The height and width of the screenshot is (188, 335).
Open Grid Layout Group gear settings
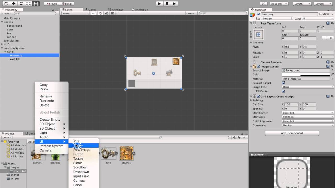pyautogui.click(x=332, y=96)
